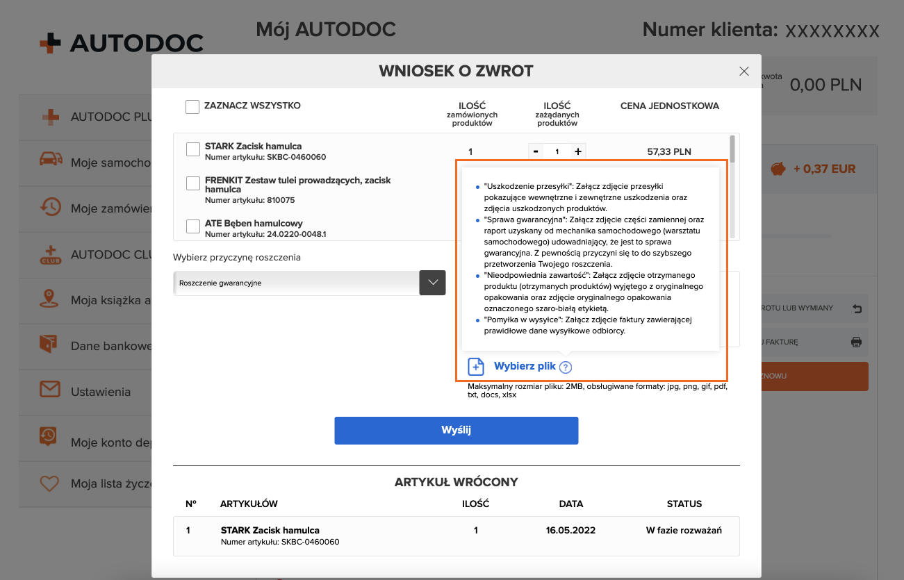This screenshot has height=580, width=904.
Task: Click the Wybierz plik link
Action: 525,366
